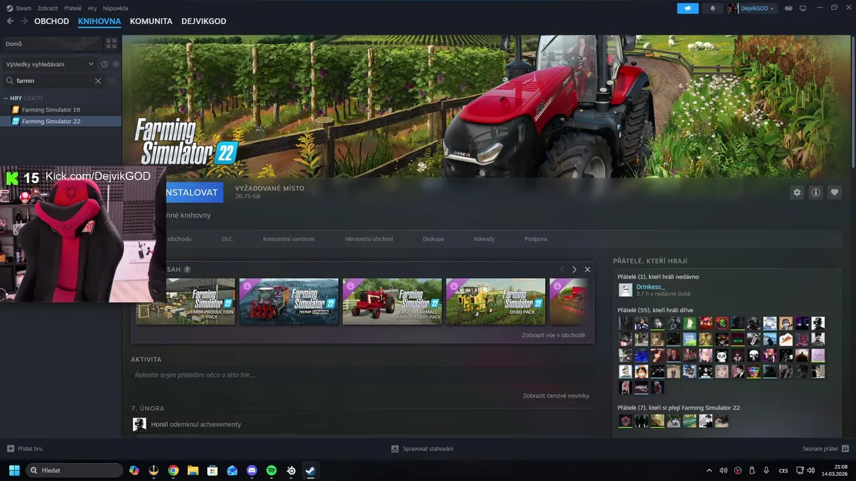This screenshot has width=856, height=481.
Task: Click Zobrazit vše v obchodě
Action: [554, 335]
